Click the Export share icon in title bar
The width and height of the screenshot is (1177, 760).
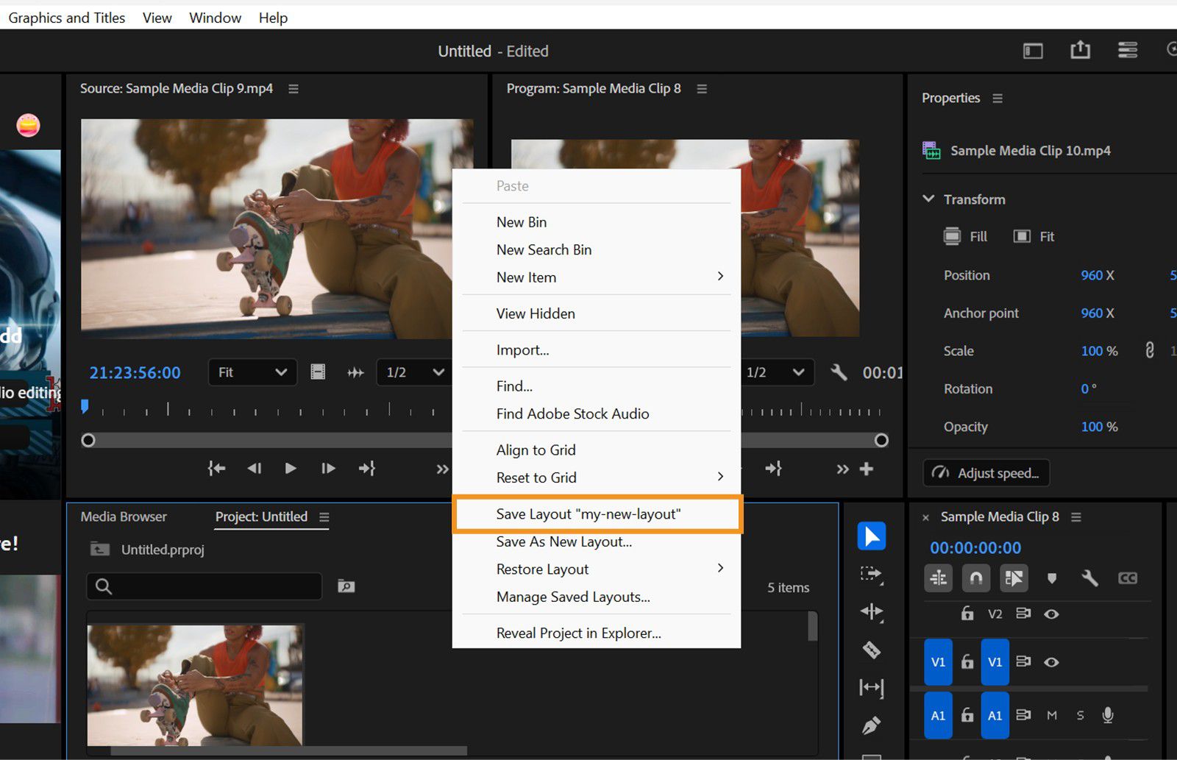tap(1080, 50)
